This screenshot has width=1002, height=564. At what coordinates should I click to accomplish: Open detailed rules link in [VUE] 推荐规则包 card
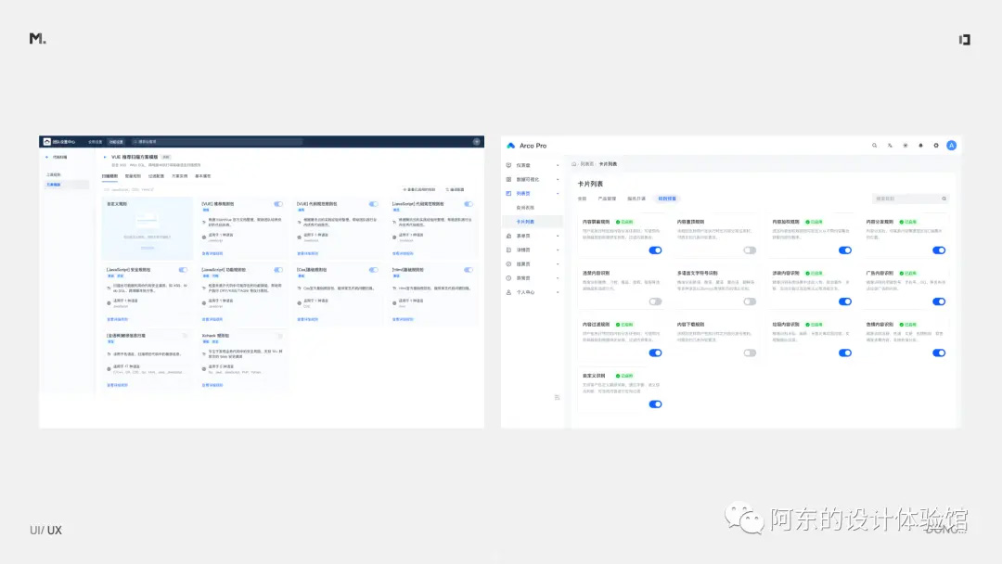coord(212,253)
